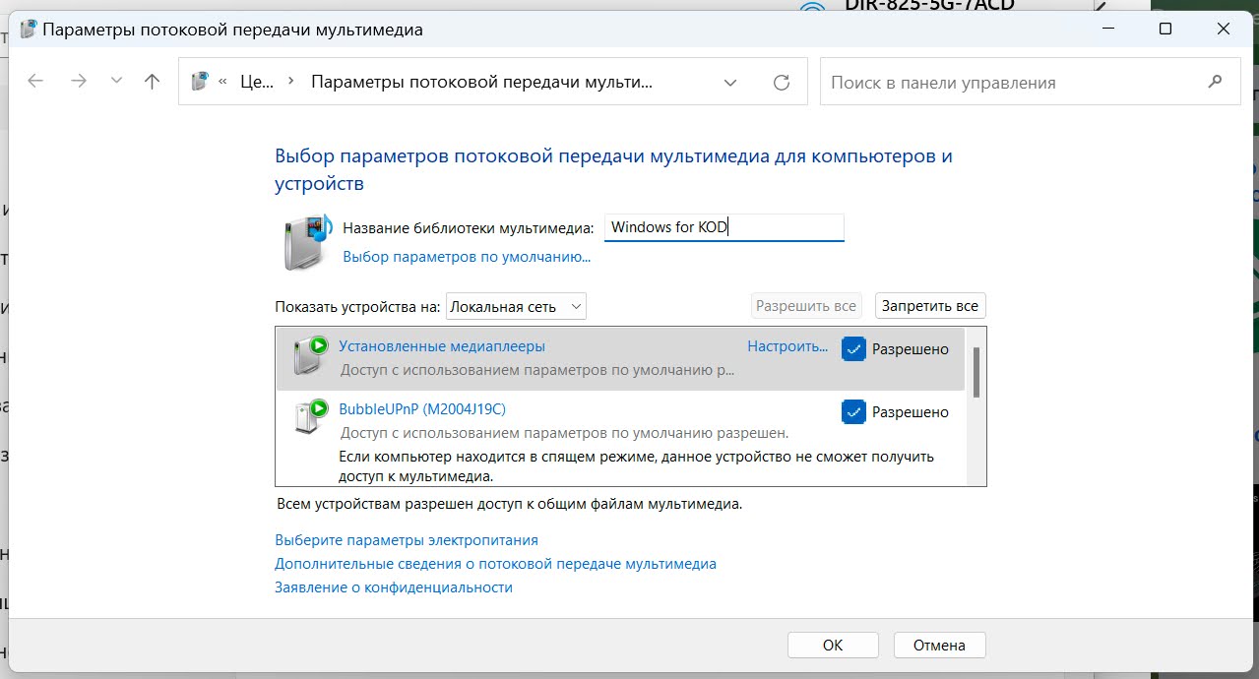Click the search magnifier icon
Viewport: 1259px width, 679px height.
pos(1215,81)
